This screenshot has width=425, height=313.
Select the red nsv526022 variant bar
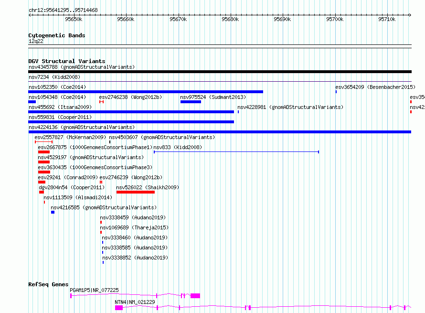click(x=136, y=192)
